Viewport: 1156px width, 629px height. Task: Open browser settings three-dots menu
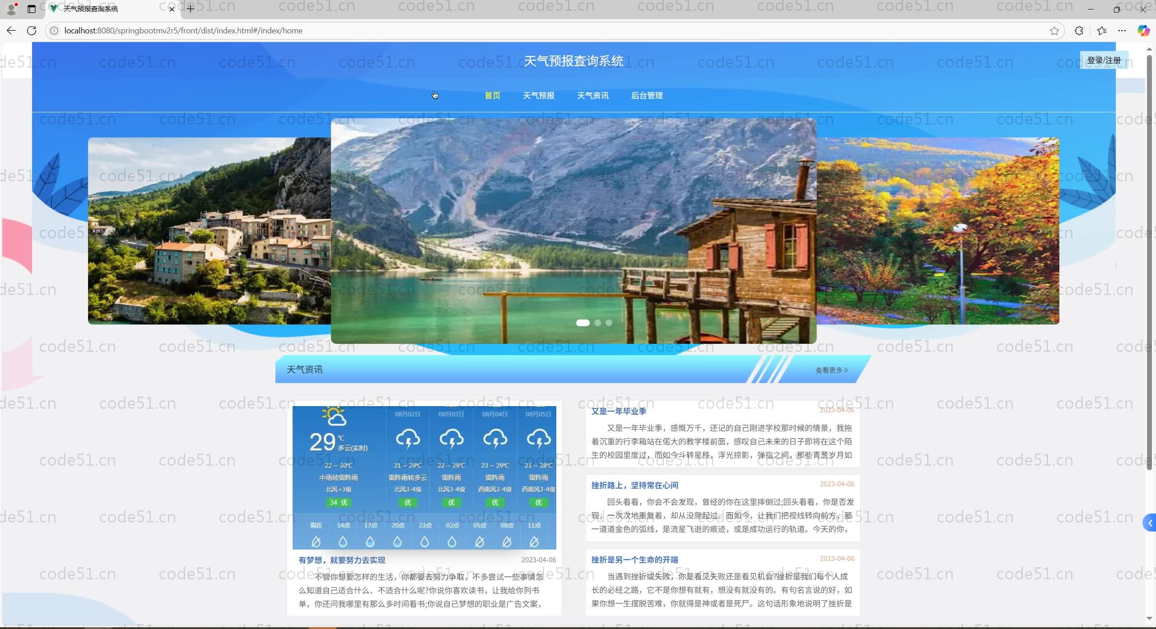tap(1122, 31)
